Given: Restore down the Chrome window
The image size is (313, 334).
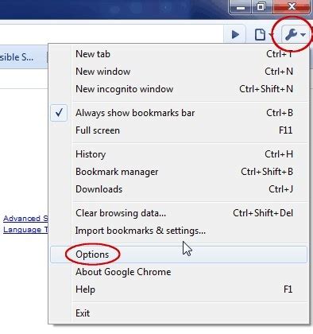Looking at the screenshot, I should pyautogui.click(x=261, y=7).
